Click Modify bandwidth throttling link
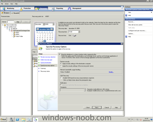The width and height of the screenshot is (153, 122). (x=111, y=72)
